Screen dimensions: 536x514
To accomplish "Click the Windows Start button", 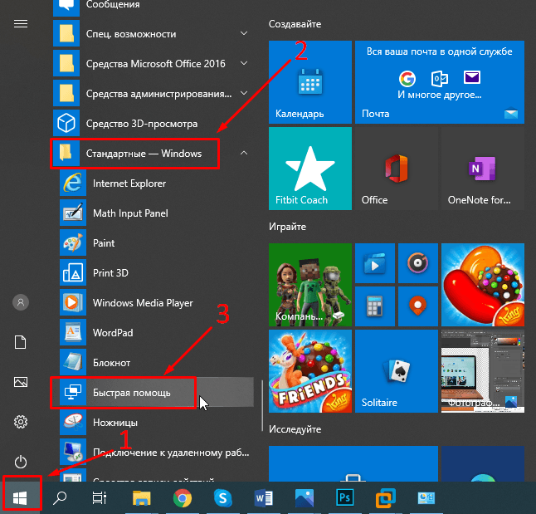I will [x=21, y=497].
